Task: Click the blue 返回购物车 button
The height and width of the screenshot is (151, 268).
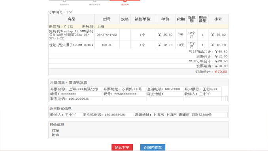Action: pyautogui.click(x=153, y=147)
